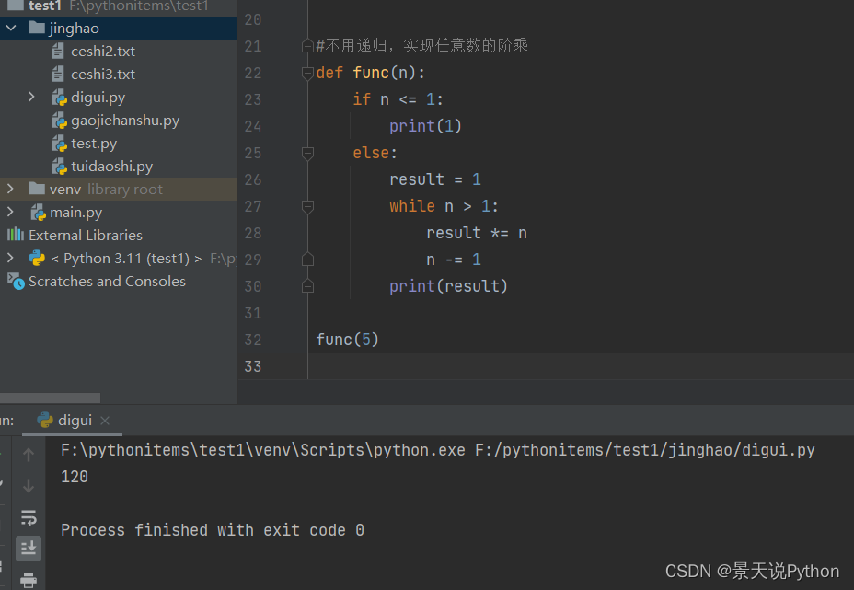The image size is (854, 590).
Task: Select the Scratches and Consoles node
Action: [x=107, y=281]
